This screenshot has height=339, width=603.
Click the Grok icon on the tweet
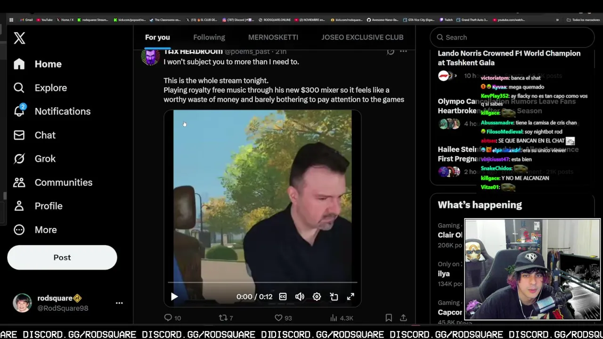point(391,51)
